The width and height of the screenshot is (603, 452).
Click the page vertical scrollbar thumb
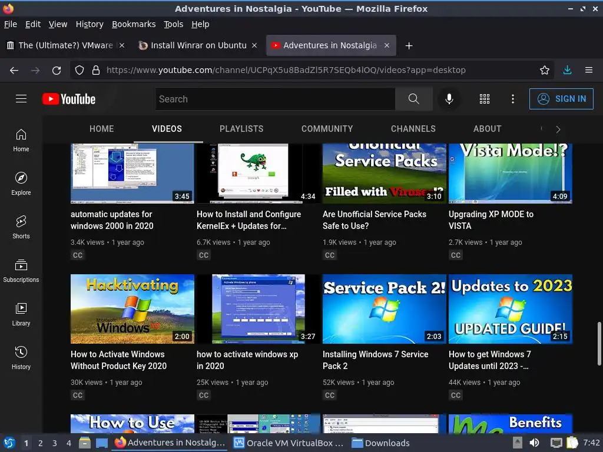599,344
